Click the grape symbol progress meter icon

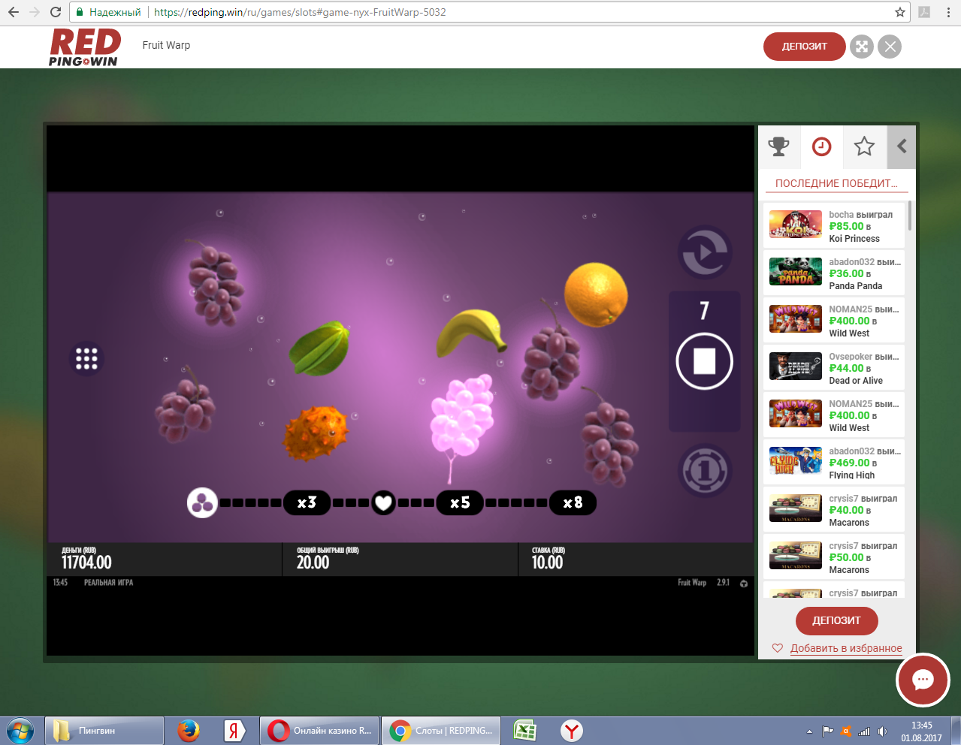coord(202,503)
